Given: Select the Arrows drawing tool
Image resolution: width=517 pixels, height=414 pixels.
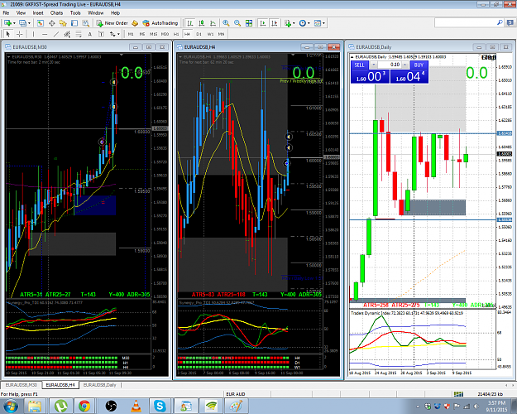Looking at the screenshot, I should point(112,34).
